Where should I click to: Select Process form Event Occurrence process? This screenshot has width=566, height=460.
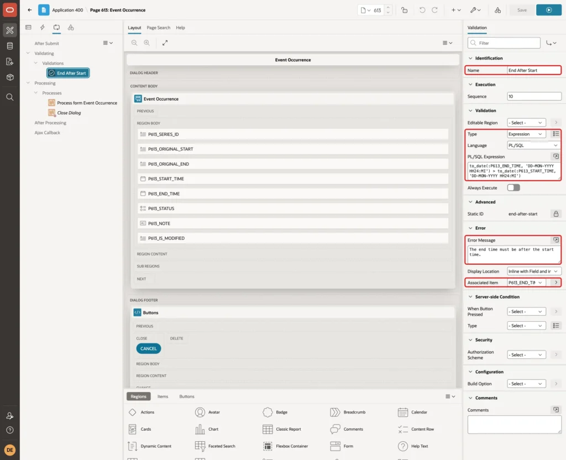[x=83, y=103]
